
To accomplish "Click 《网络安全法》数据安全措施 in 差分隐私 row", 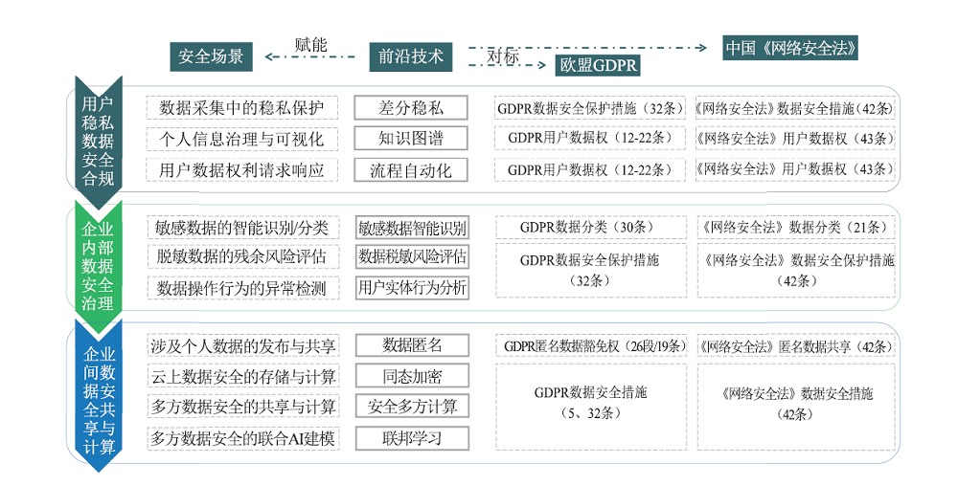I will tap(795, 108).
